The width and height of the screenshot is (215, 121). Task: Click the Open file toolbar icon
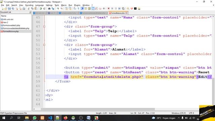pos(6,8)
